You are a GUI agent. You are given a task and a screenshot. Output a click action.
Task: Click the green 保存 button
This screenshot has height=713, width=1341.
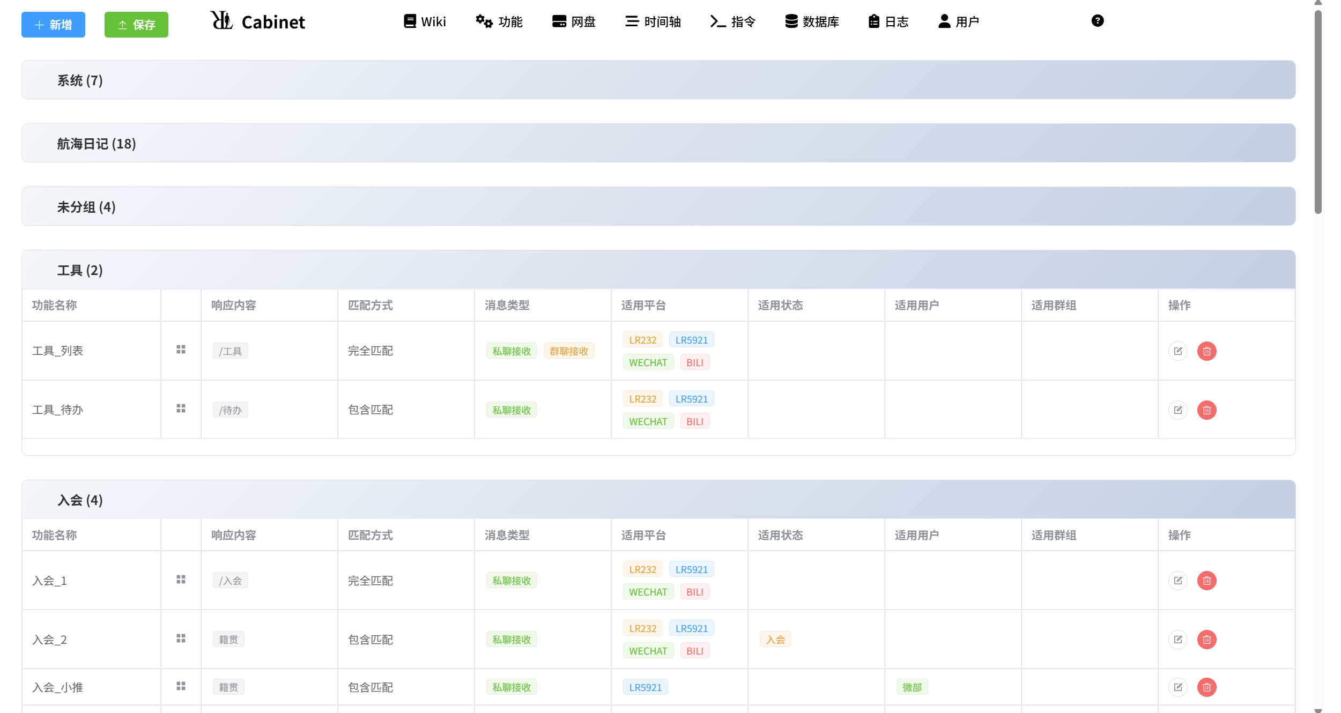[x=136, y=25]
